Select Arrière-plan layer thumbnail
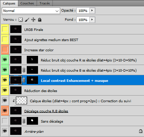Viewport: 144px width, 137px height. pos(16,131)
